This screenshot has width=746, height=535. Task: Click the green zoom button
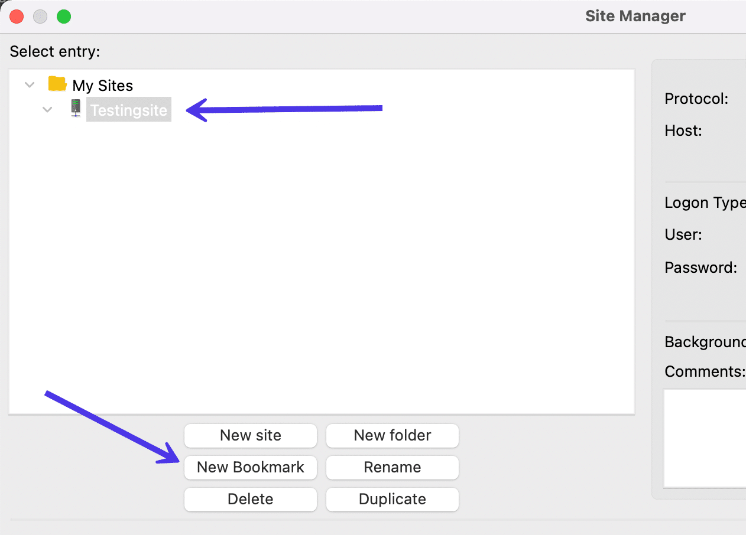click(63, 16)
